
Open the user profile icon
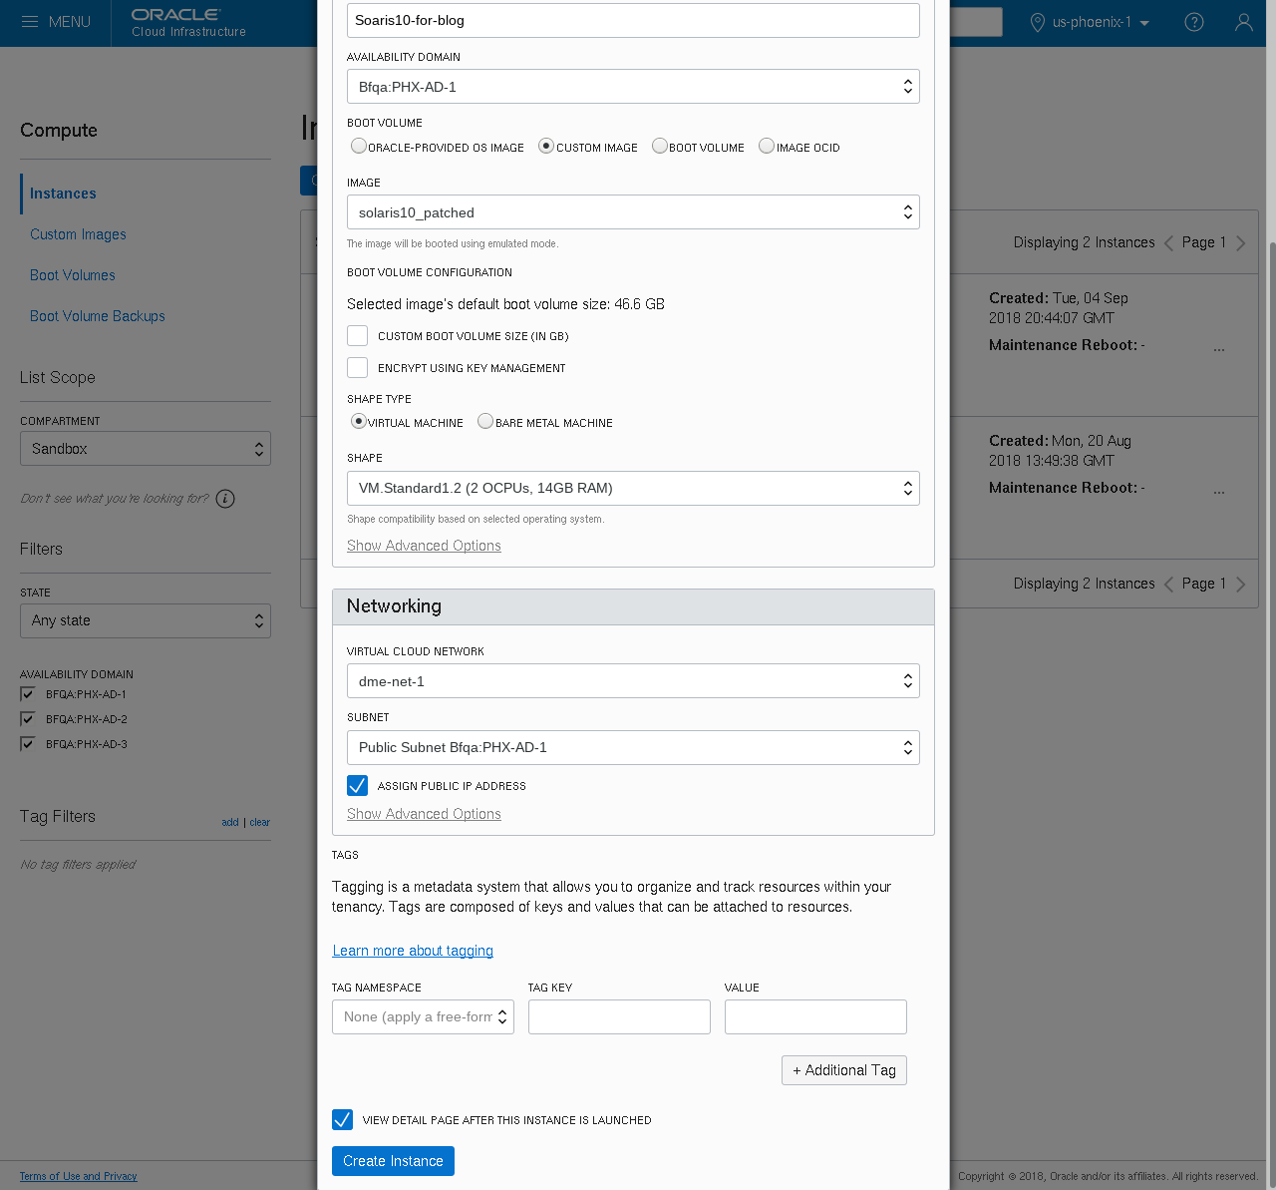click(x=1244, y=22)
